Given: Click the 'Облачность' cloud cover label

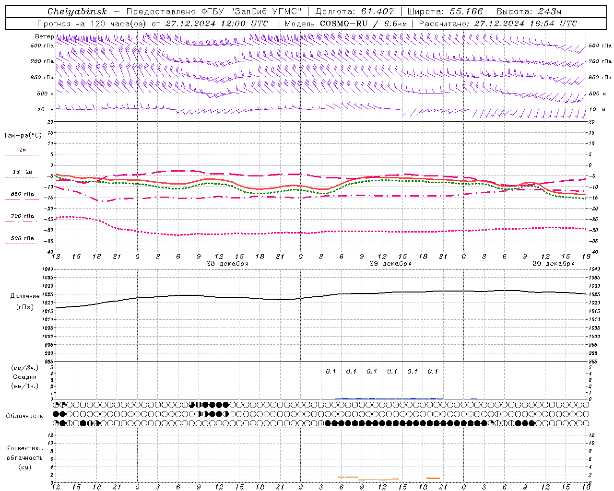Looking at the screenshot, I should (x=24, y=416).
